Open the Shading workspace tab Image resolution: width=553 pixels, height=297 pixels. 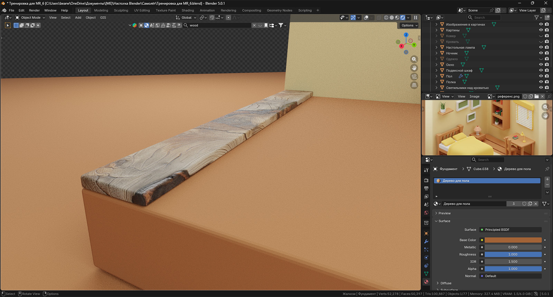click(x=188, y=10)
